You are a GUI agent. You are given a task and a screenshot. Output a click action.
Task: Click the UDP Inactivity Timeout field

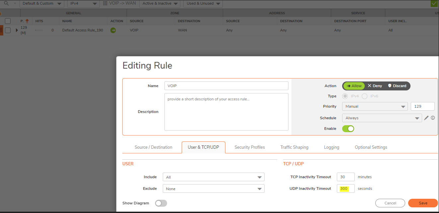pyautogui.click(x=346, y=188)
